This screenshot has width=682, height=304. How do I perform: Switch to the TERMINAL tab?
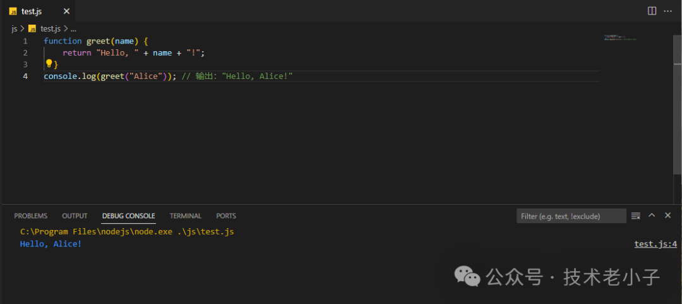click(185, 216)
